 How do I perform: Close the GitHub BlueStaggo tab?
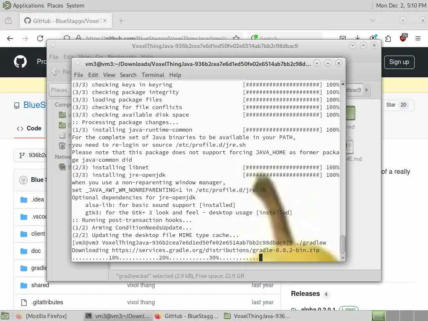(105, 21)
